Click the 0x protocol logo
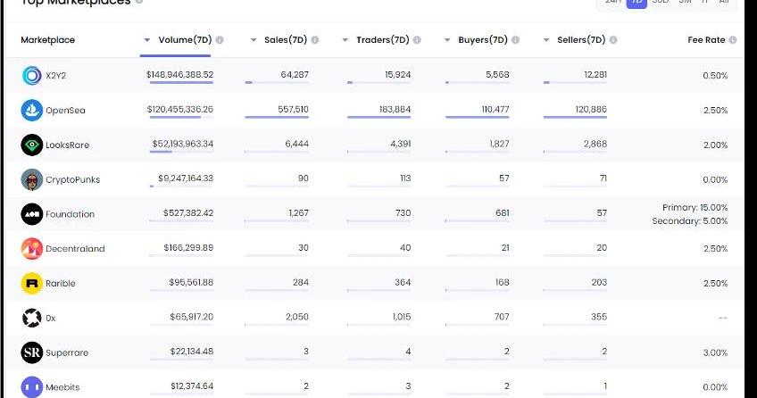 [32, 318]
